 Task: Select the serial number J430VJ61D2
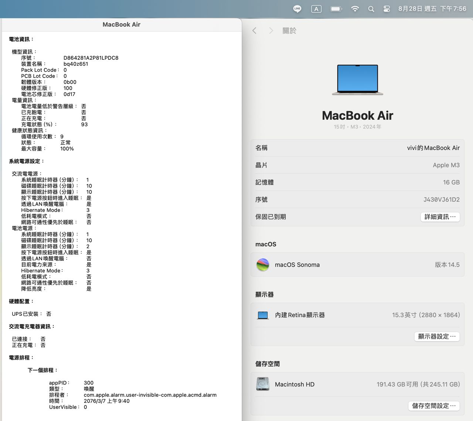click(442, 199)
